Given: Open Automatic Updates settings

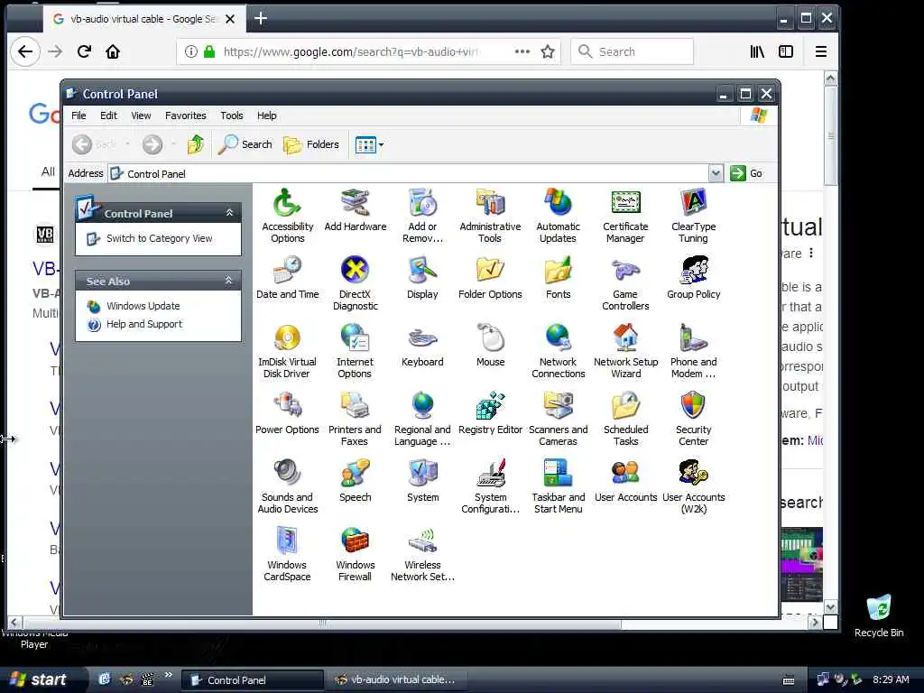Looking at the screenshot, I should click(558, 215).
